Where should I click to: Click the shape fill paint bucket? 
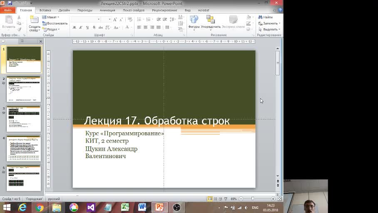249,17
